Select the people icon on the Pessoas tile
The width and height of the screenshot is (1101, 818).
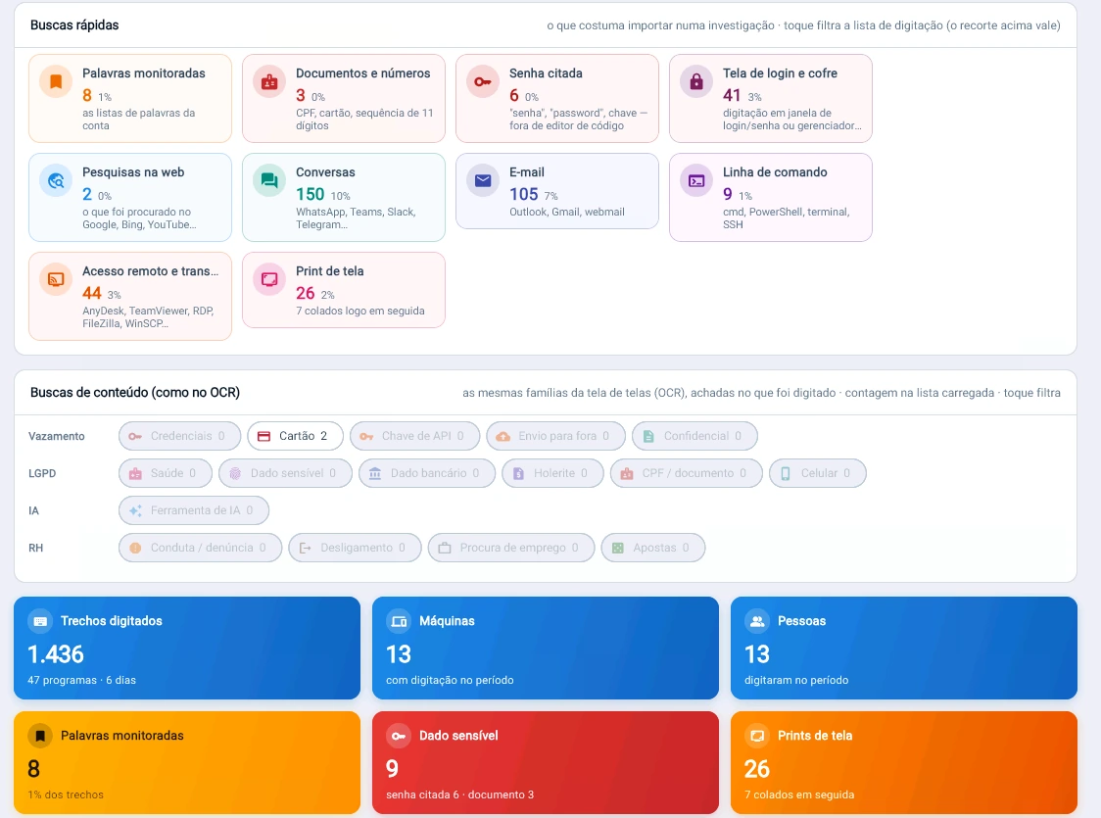[757, 621]
